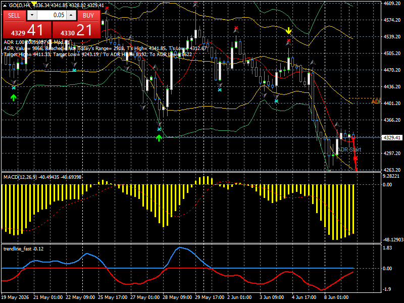Image resolution: width=404 pixels, height=303 pixels.
Task: Select cyan x marker near 22 May 09:00
Action: click(74, 70)
